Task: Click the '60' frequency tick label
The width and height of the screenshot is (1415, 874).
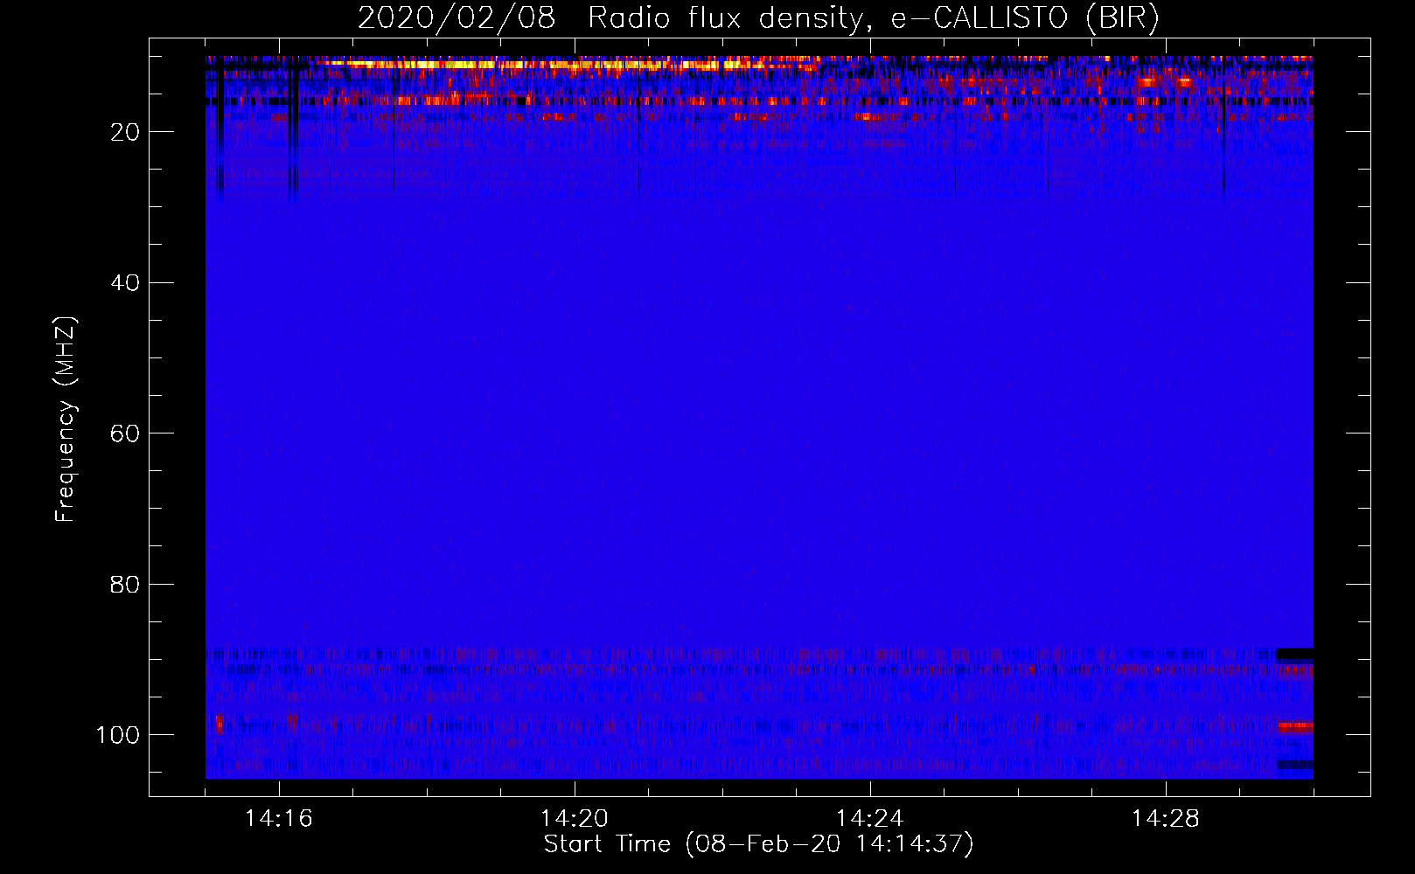Action: tap(126, 434)
